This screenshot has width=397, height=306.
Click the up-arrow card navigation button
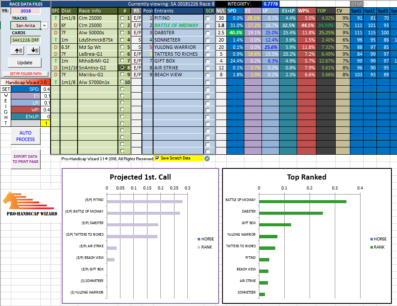pos(18,51)
